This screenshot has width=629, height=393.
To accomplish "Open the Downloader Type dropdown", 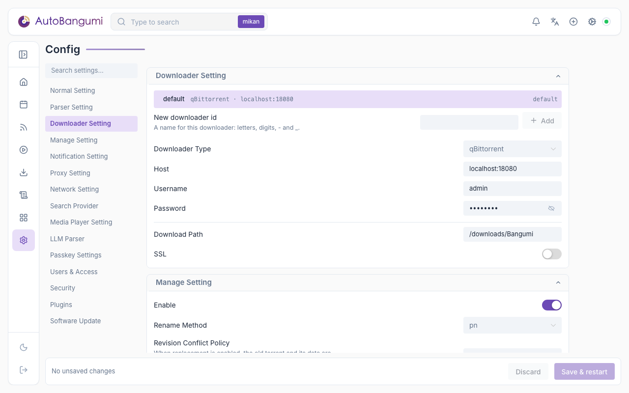I will coord(513,149).
